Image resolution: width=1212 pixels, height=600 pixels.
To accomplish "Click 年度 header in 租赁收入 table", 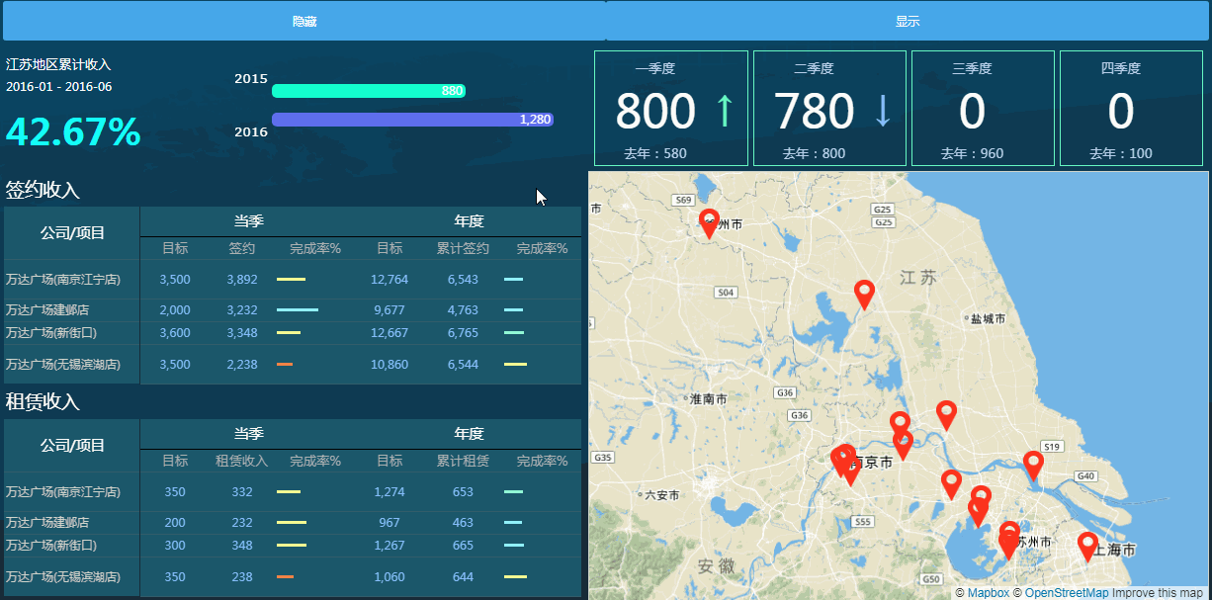I will (469, 434).
